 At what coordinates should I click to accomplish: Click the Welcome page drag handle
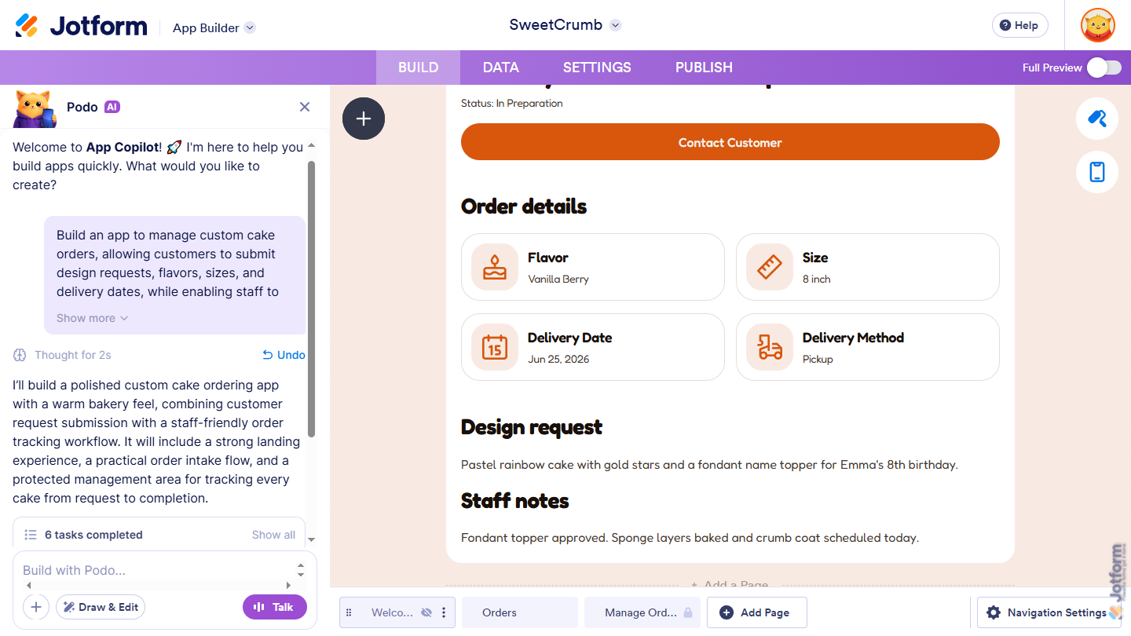tap(349, 612)
